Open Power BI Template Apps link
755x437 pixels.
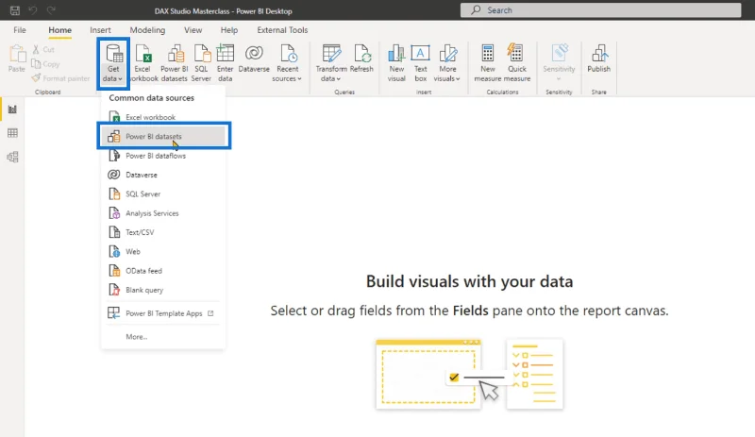click(x=163, y=313)
